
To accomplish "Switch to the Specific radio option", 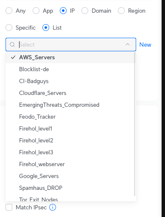I will pos(9,28).
